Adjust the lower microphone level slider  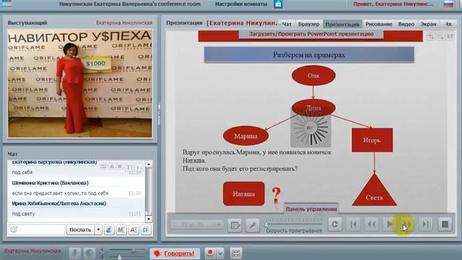click(119, 257)
